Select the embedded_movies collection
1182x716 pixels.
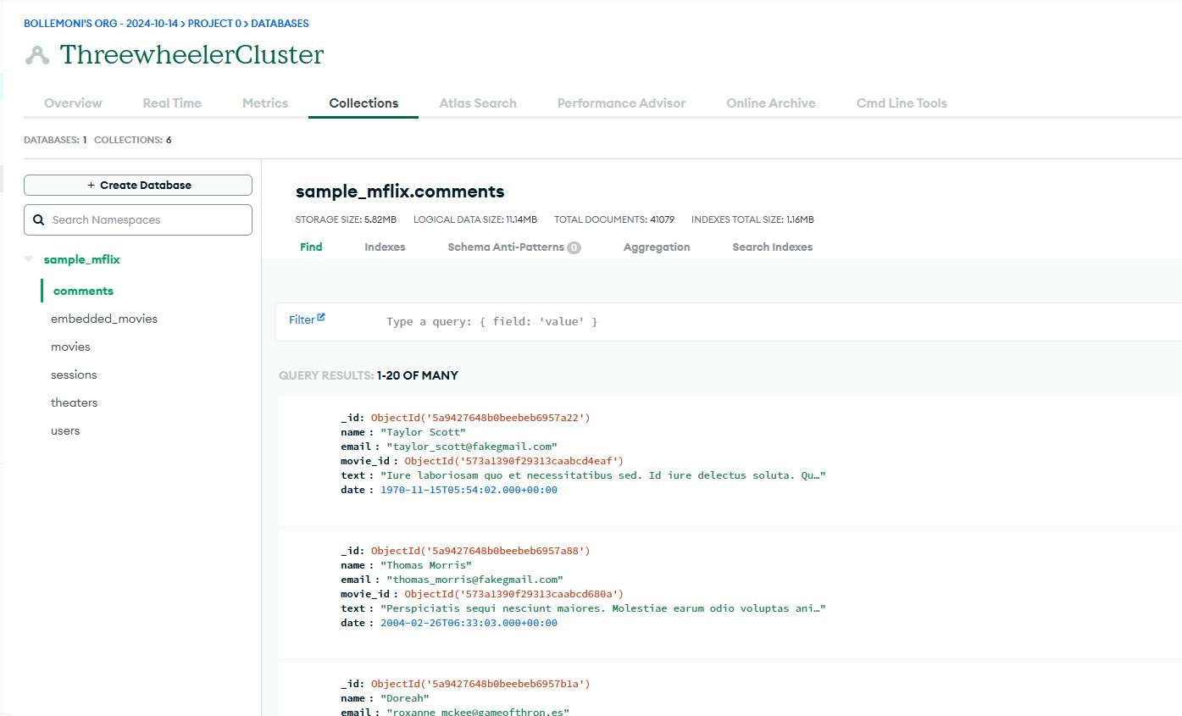104,319
